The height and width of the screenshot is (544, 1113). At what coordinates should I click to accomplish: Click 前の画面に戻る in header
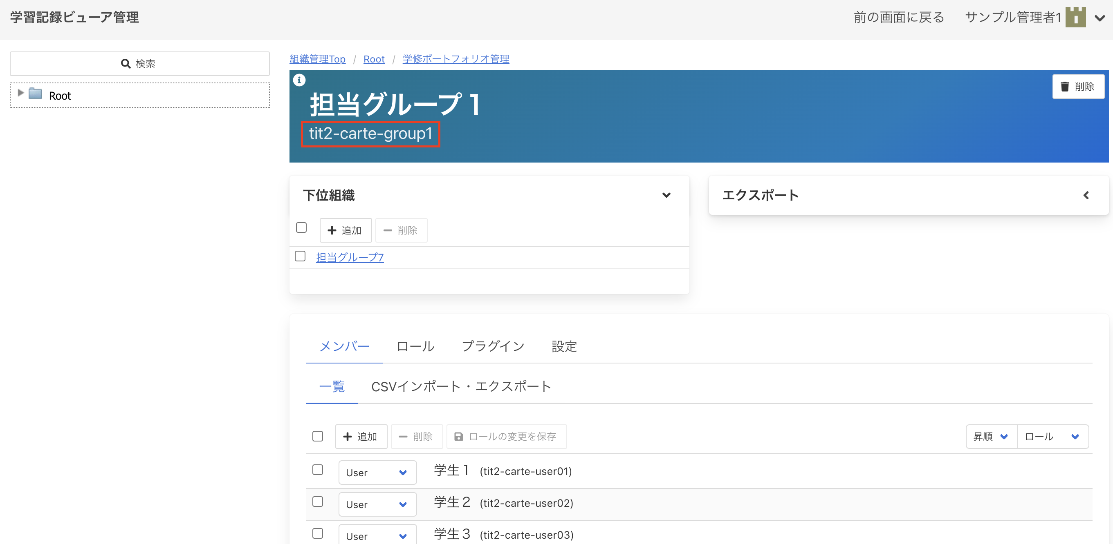pos(899,17)
